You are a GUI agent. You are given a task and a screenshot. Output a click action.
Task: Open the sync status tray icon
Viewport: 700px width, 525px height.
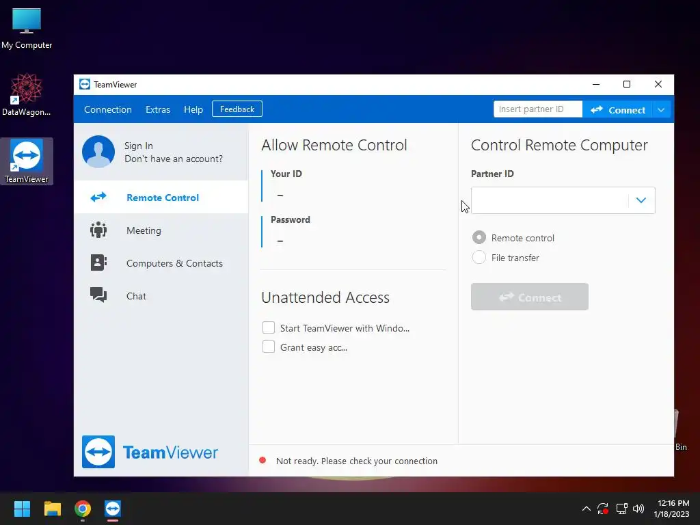603,509
